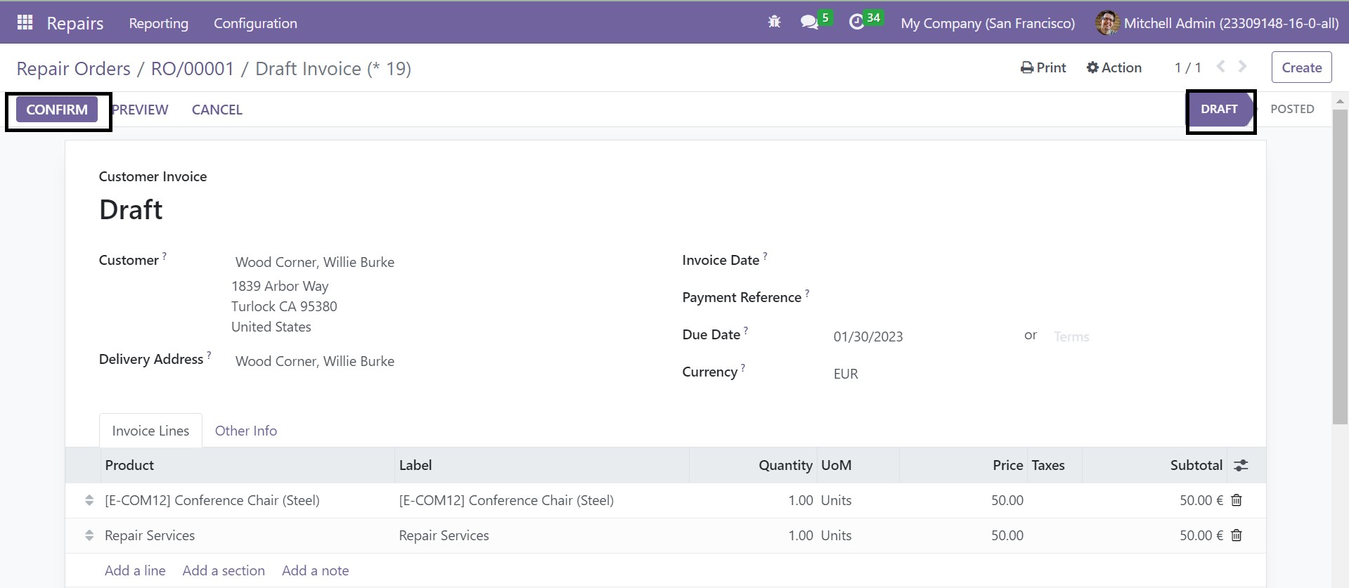
Task: Click the Invoice Date help question mark
Action: click(x=766, y=256)
